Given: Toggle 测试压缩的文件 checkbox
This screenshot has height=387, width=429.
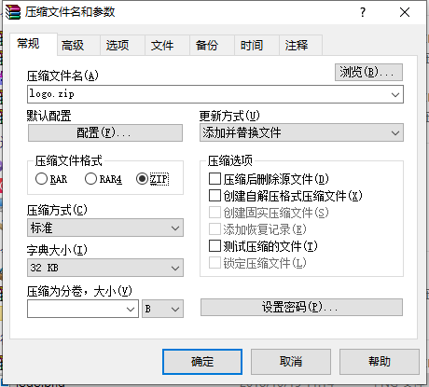Looking at the screenshot, I should click(214, 246).
